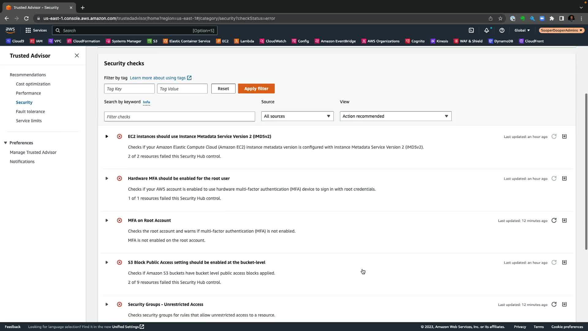This screenshot has width=588, height=331.
Task: Refresh the Security Groups Unrestricted Access check
Action: [554, 304]
